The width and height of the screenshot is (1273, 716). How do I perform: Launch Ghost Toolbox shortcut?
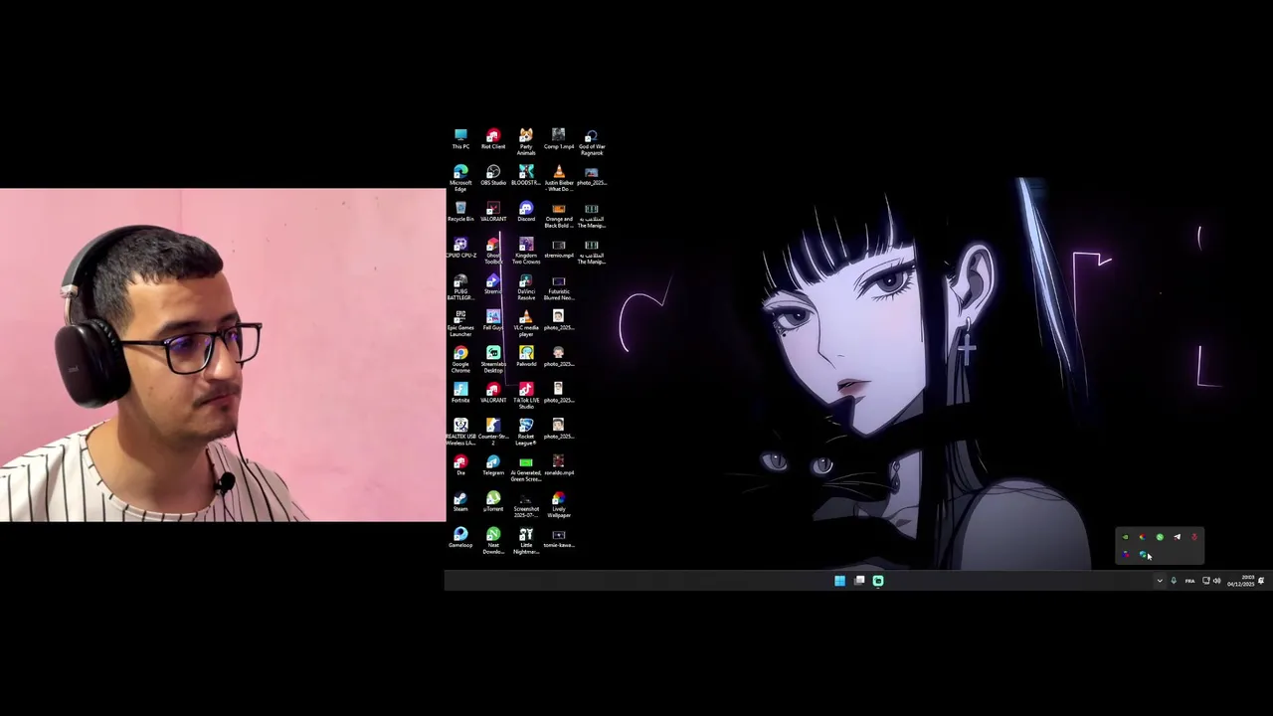click(493, 251)
